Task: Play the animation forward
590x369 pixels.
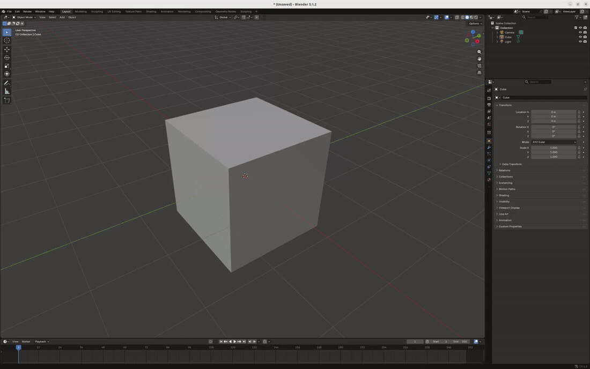Action: [x=235, y=342]
